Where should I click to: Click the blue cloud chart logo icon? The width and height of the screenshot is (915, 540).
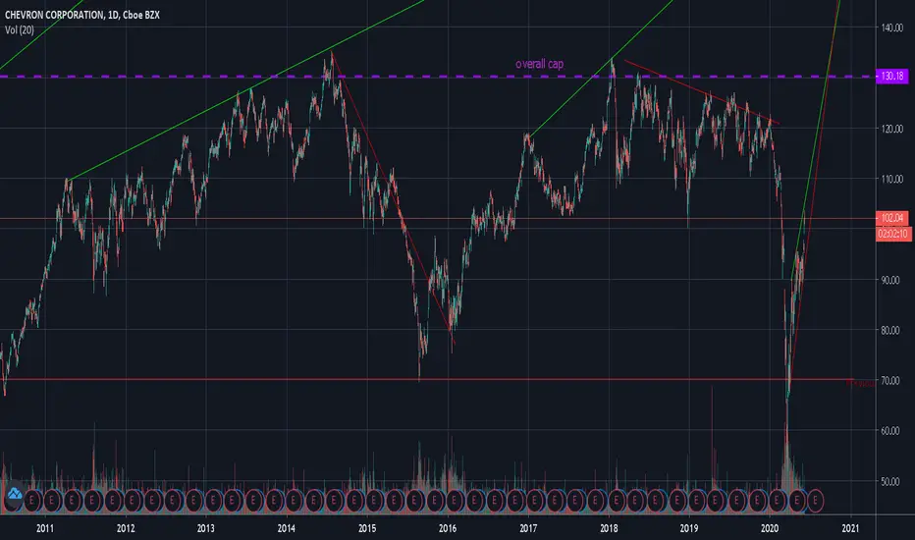pos(14,496)
